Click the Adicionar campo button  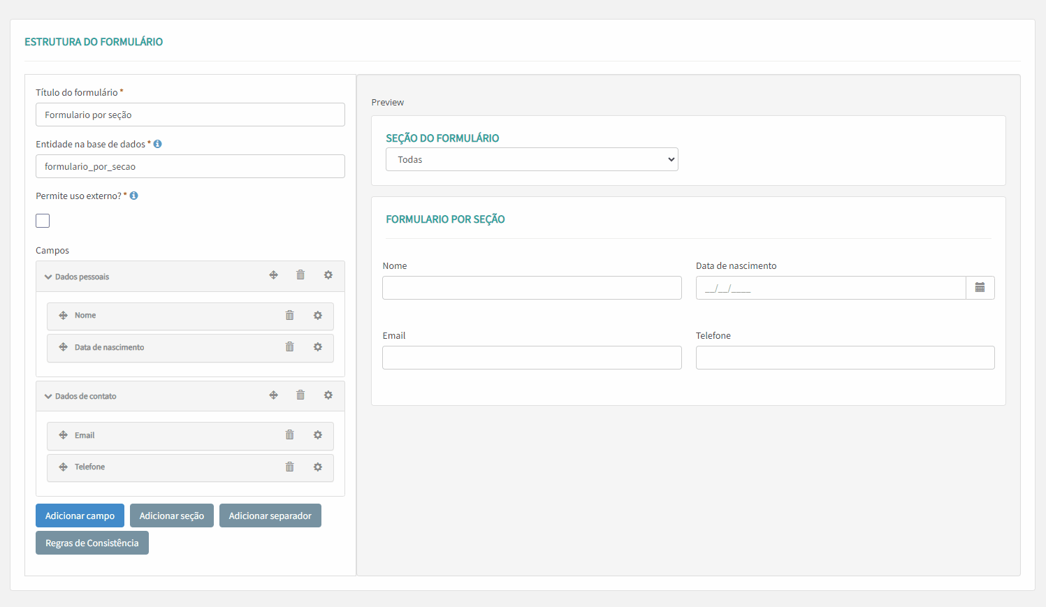click(x=80, y=515)
